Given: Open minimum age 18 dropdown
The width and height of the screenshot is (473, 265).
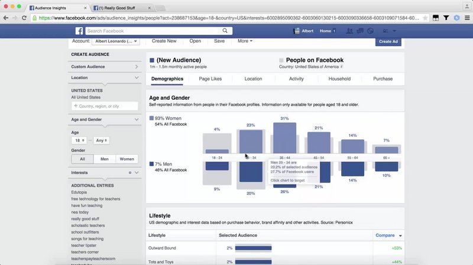Looking at the screenshot, I should point(79,140).
